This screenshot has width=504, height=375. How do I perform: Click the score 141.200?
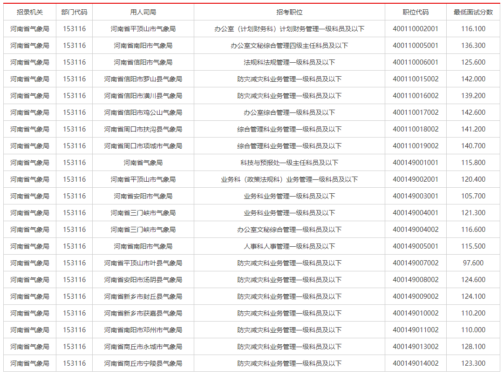point(473,129)
